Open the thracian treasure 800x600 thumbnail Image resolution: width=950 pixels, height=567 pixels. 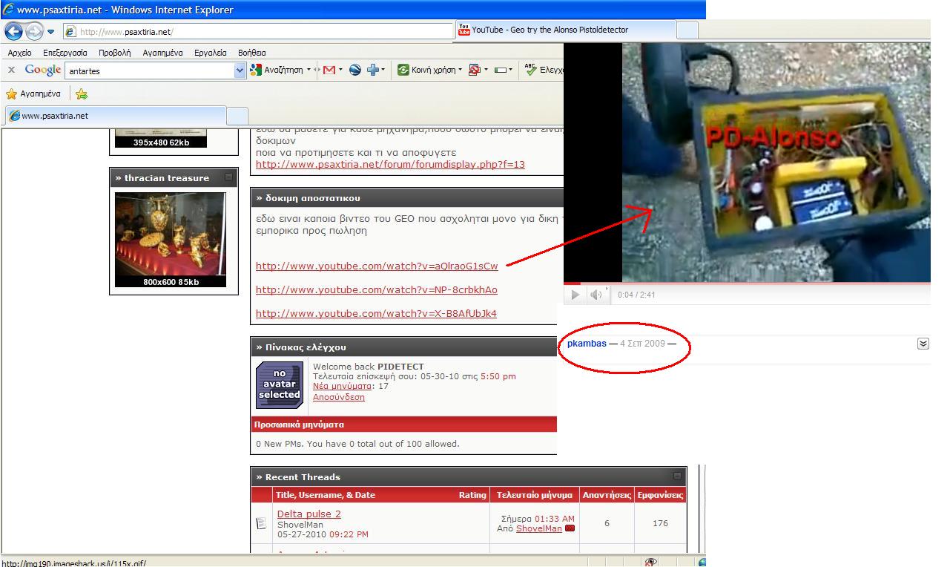pyautogui.click(x=171, y=239)
